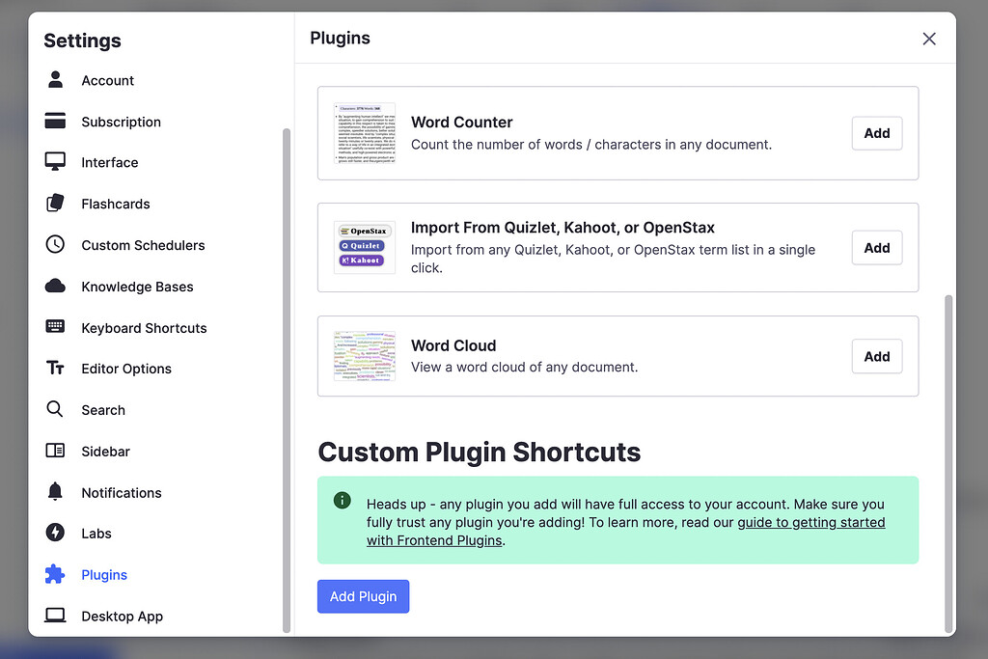988x659 pixels.
Task: Open Interface settings via monitor icon
Action: 55,162
